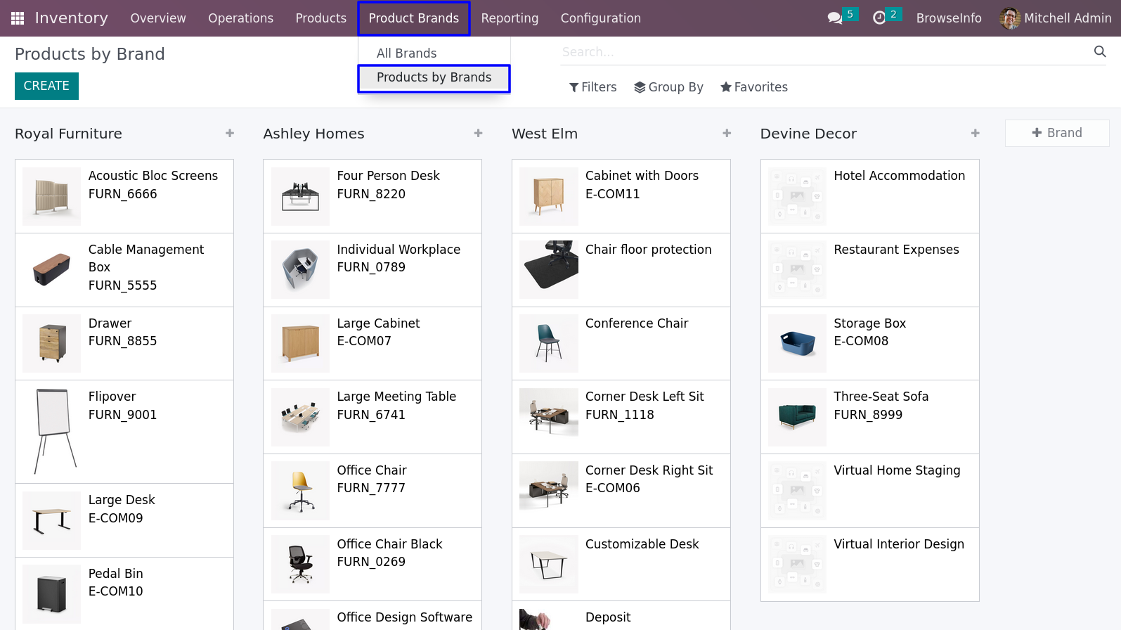The height and width of the screenshot is (630, 1121).
Task: Open Customizable Desk thumbnail
Action: 549,565
